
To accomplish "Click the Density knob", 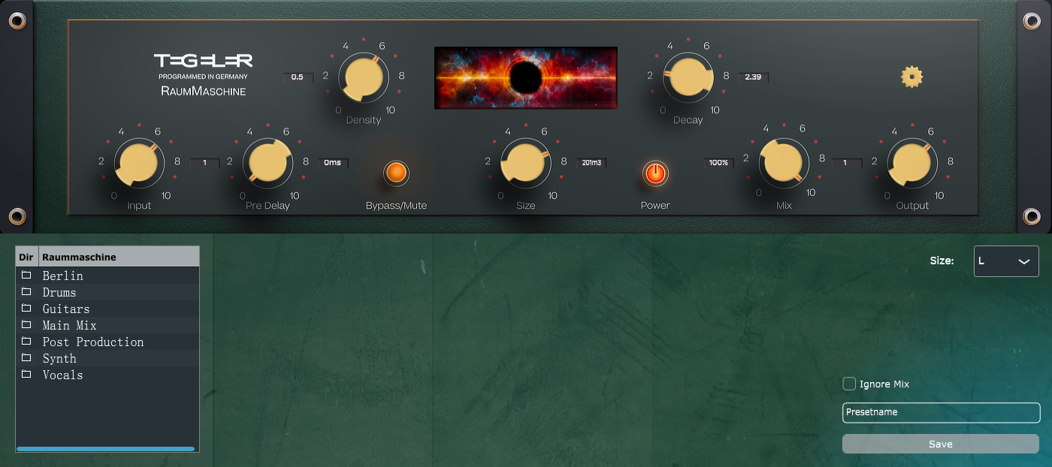I will coord(364,79).
